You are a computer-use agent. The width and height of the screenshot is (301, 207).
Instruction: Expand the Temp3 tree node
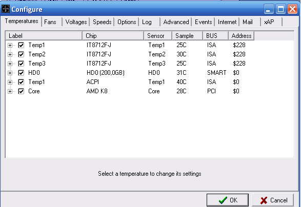click(x=10, y=64)
